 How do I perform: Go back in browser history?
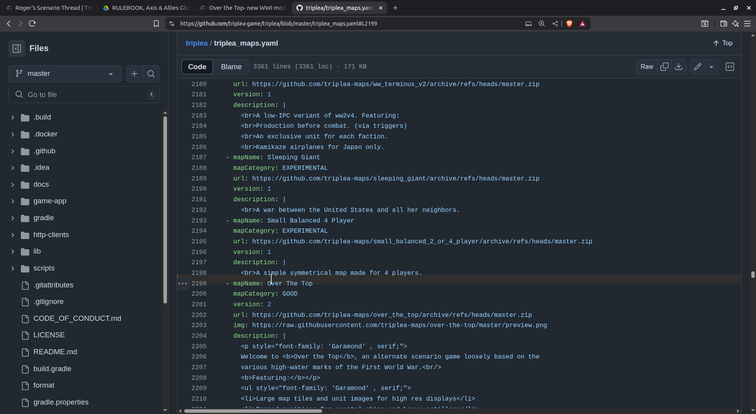pyautogui.click(x=9, y=24)
